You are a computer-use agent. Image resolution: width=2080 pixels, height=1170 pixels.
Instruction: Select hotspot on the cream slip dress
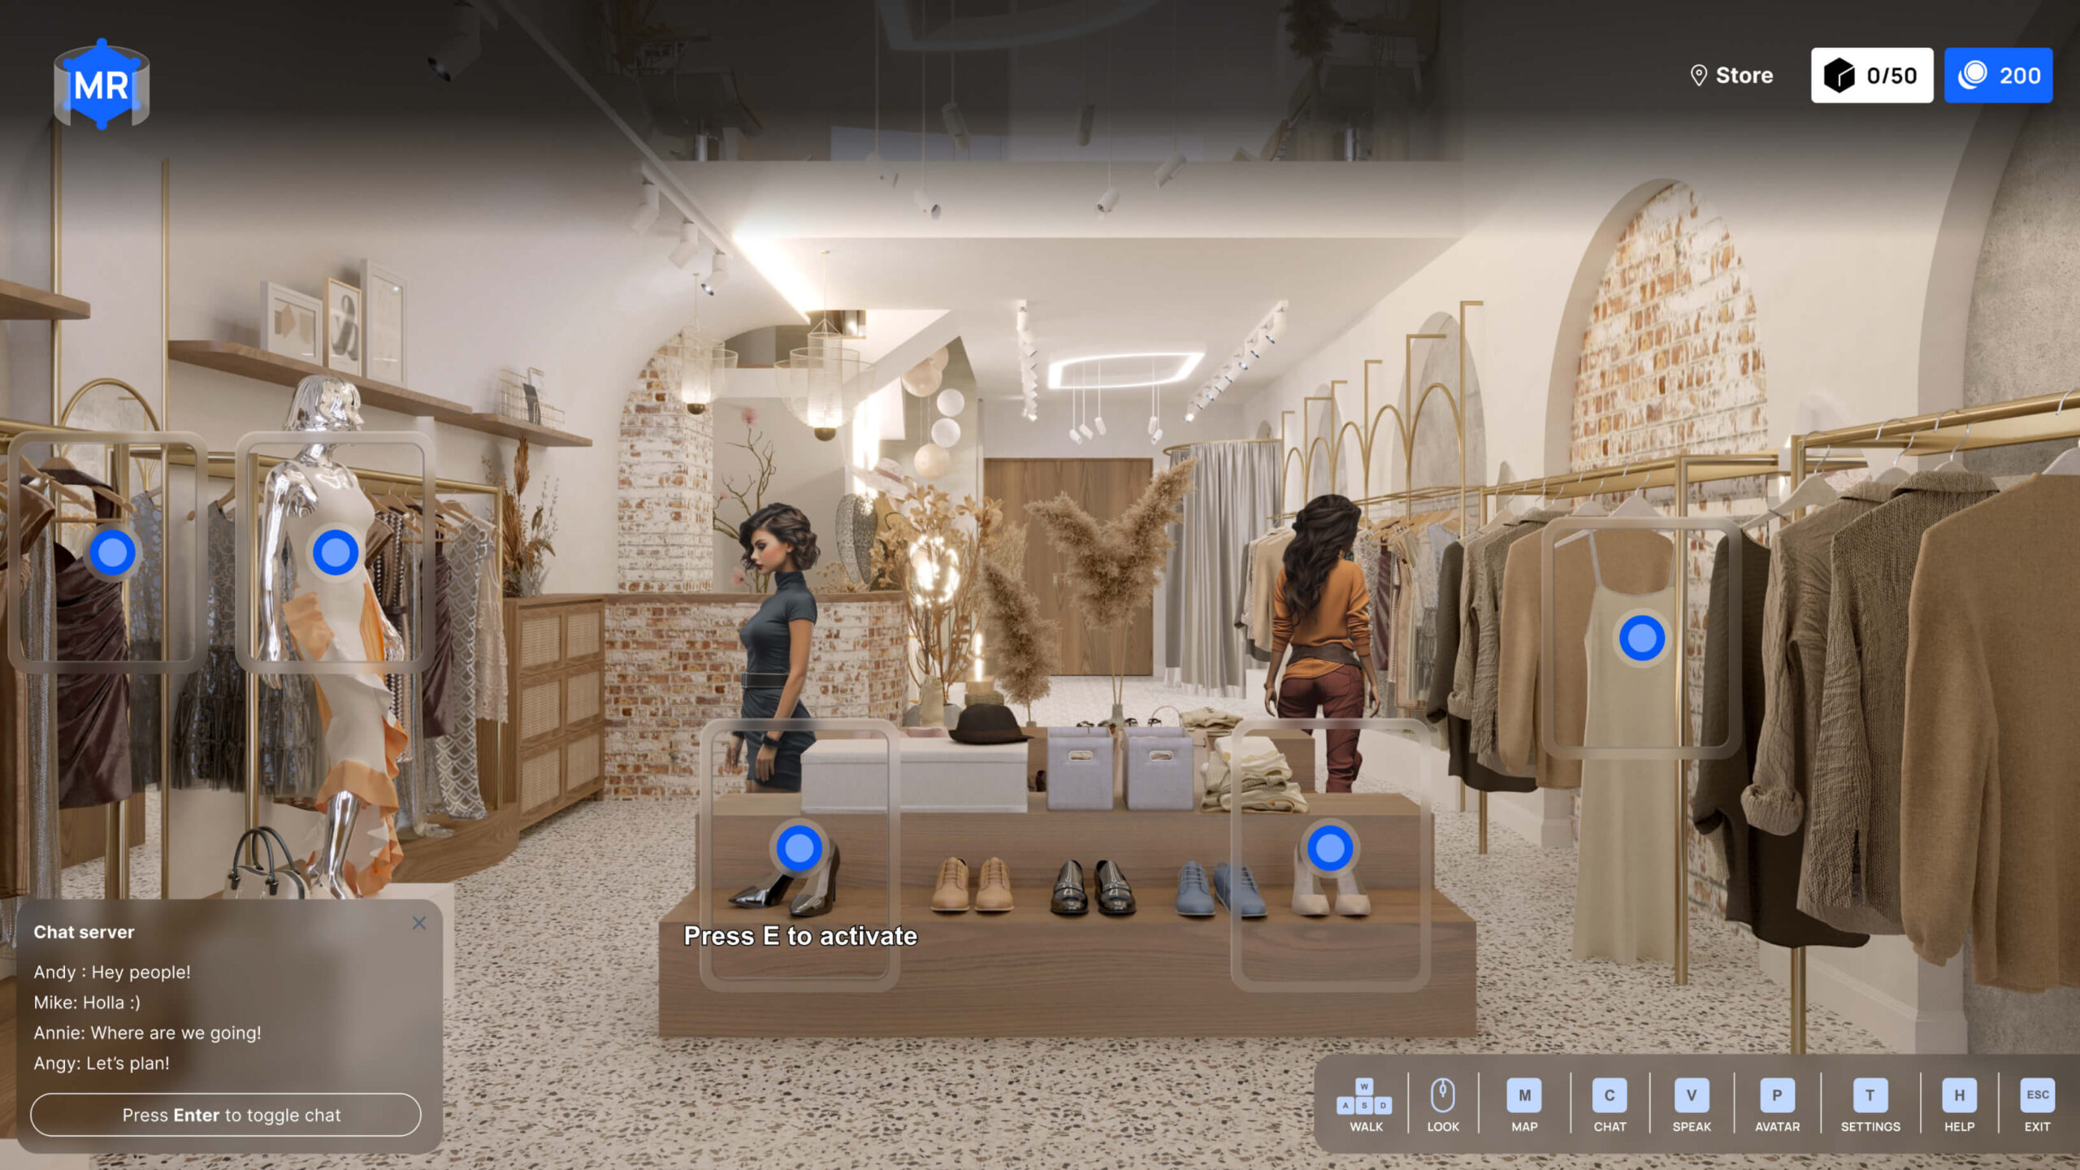(1641, 638)
